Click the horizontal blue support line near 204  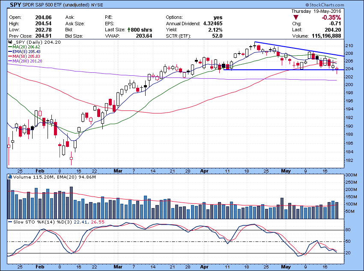pyautogui.click(x=283, y=70)
